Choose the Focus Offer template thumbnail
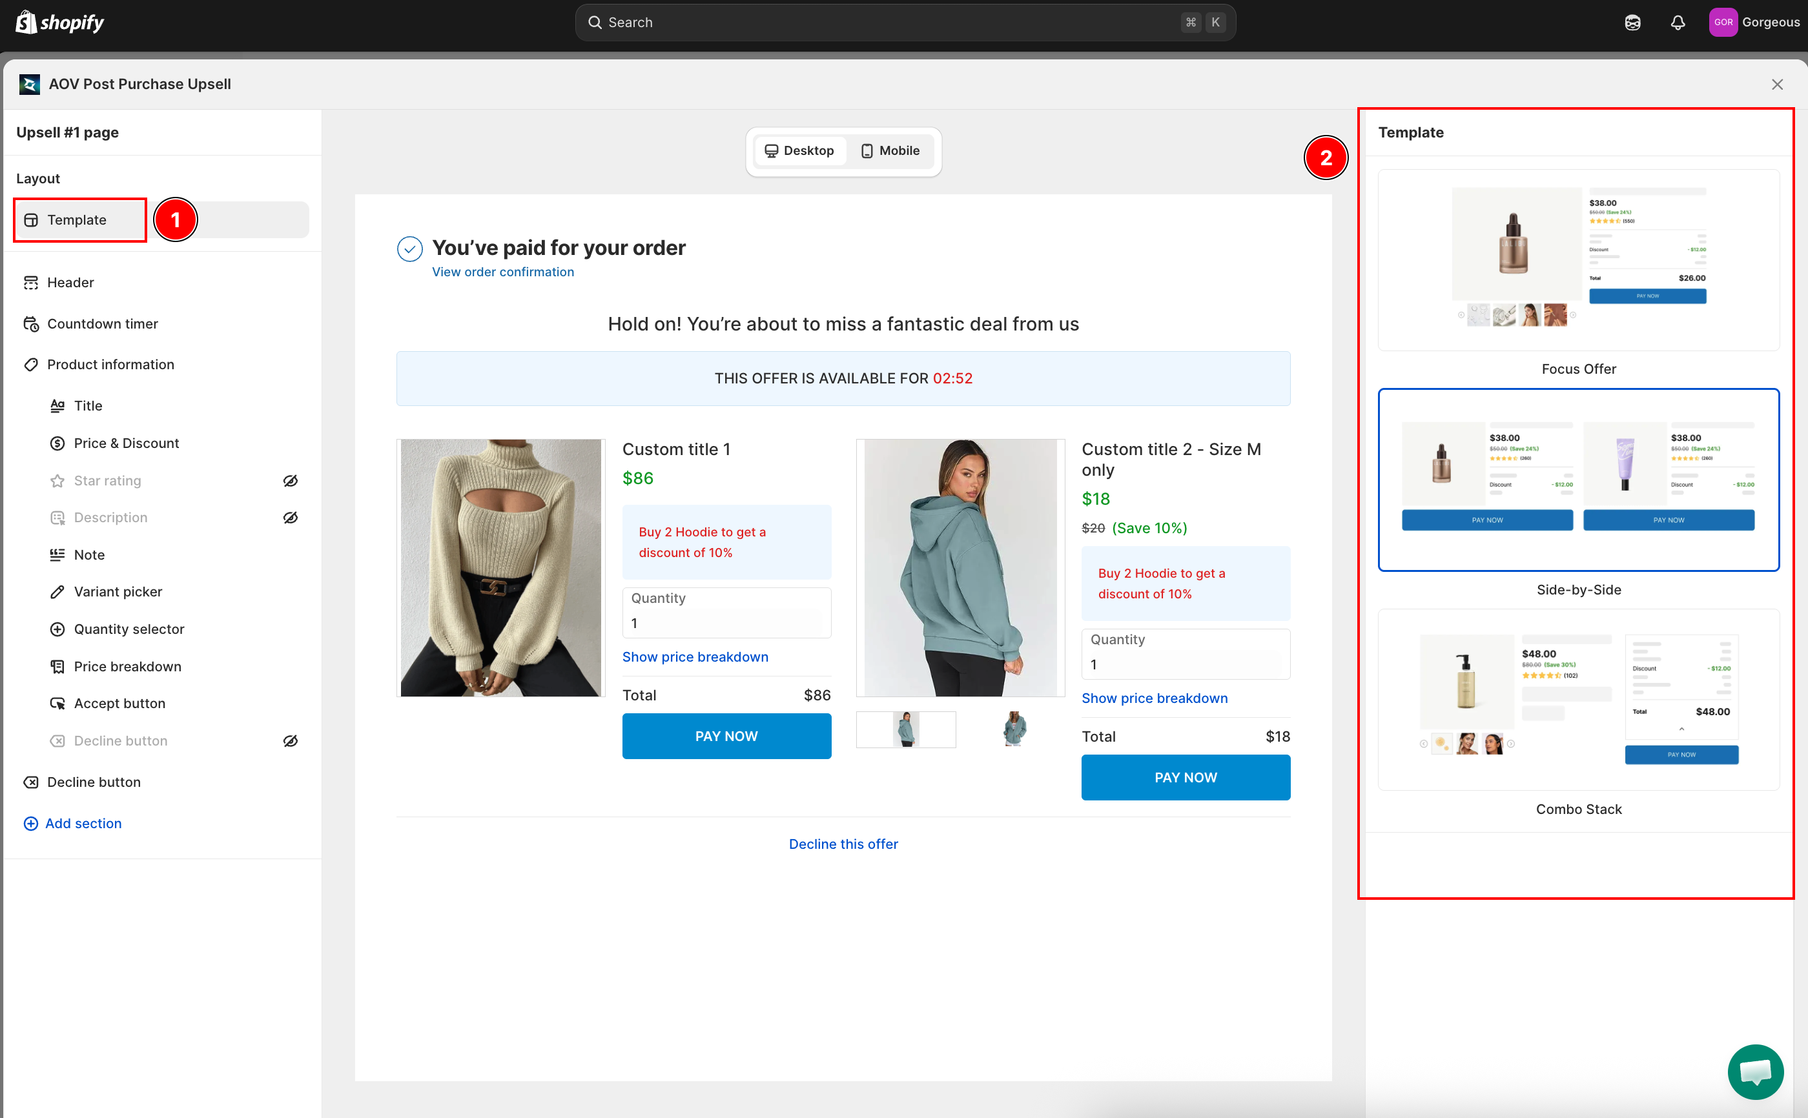Screen dimensions: 1808x1118 (1578, 259)
